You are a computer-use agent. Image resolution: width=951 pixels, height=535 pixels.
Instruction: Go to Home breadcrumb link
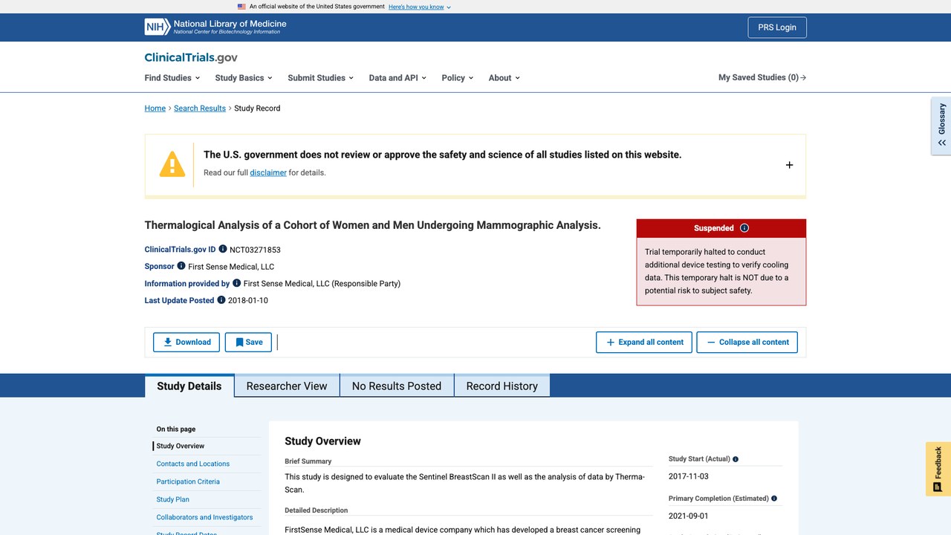[x=155, y=108]
